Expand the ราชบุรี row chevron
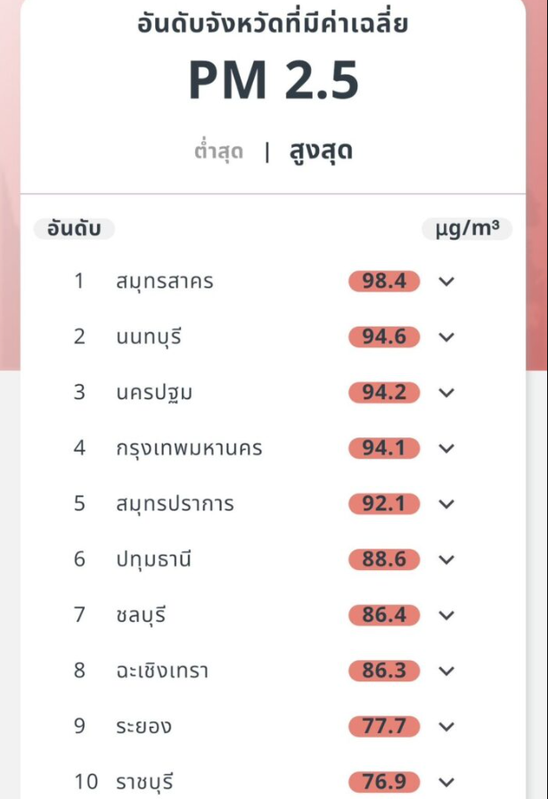Viewport: 548px width, 799px height. pos(447,782)
